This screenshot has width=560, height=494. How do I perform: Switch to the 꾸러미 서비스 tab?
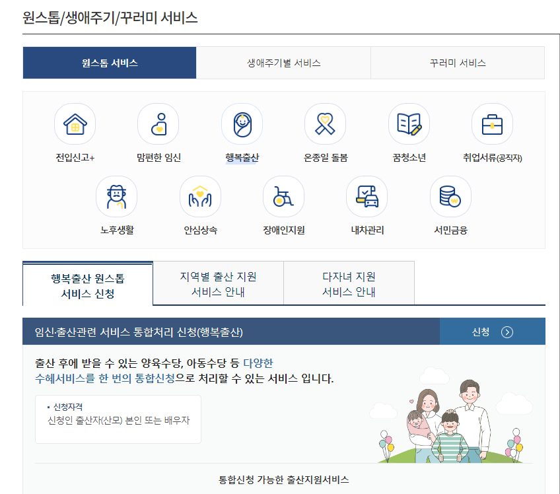(x=458, y=63)
